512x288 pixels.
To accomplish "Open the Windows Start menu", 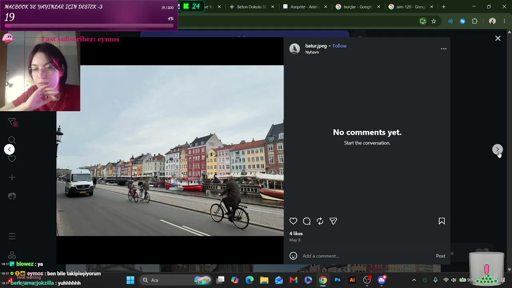I will click(x=130, y=280).
